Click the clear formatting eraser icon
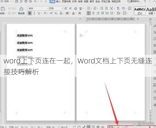This screenshot has height=128, width=156. [75, 8]
